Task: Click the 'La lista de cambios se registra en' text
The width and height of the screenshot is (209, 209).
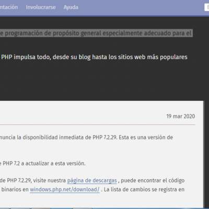Action: coord(144,189)
